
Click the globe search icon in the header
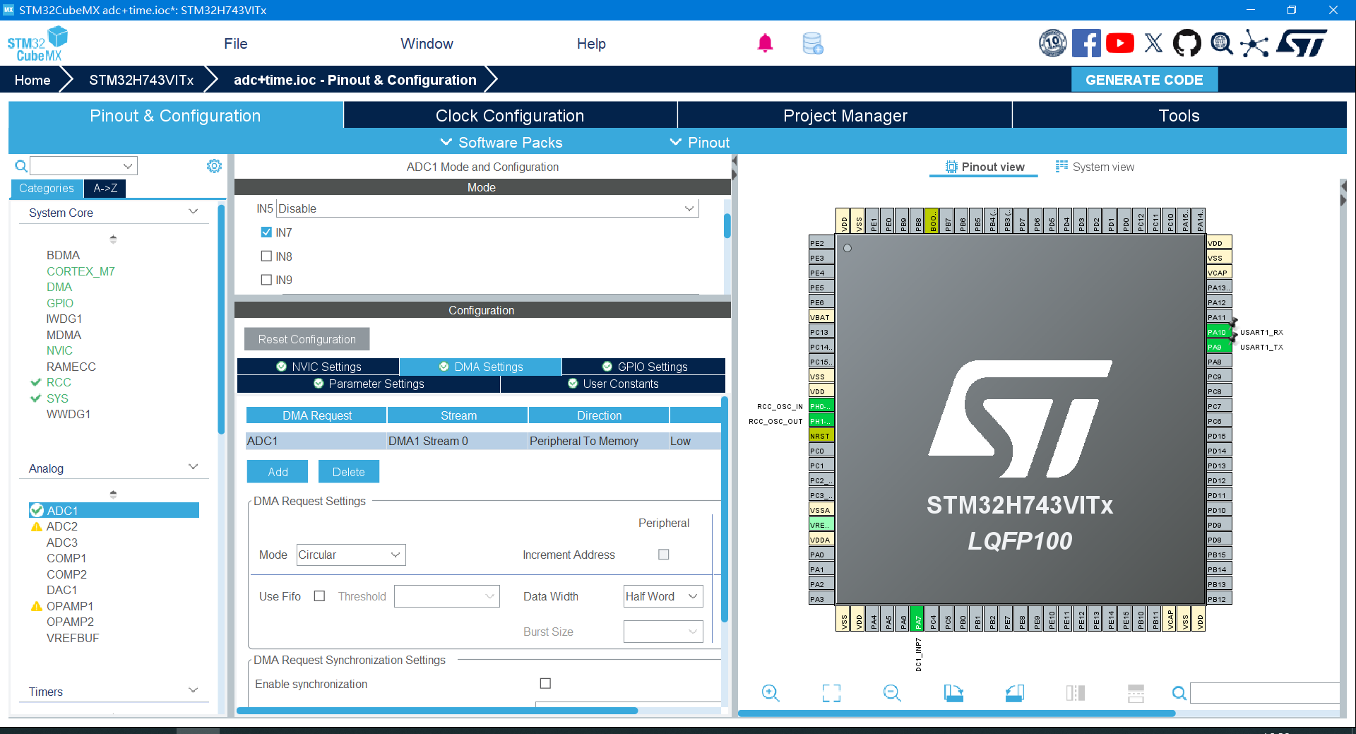pos(1221,44)
